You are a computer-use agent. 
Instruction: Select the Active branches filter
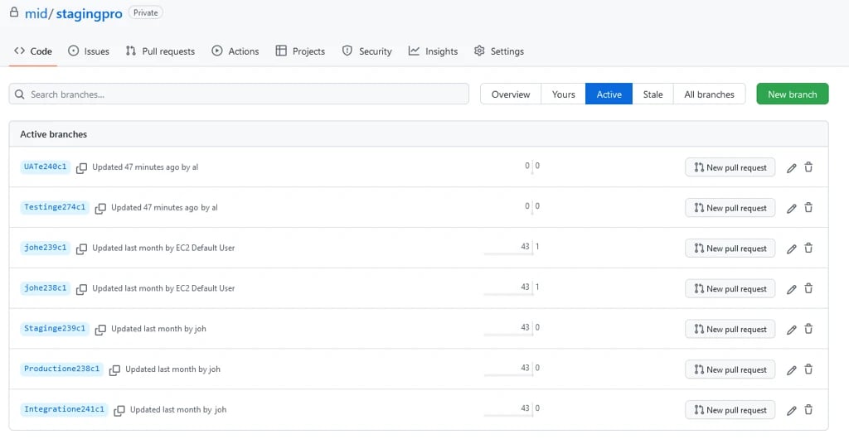click(609, 94)
